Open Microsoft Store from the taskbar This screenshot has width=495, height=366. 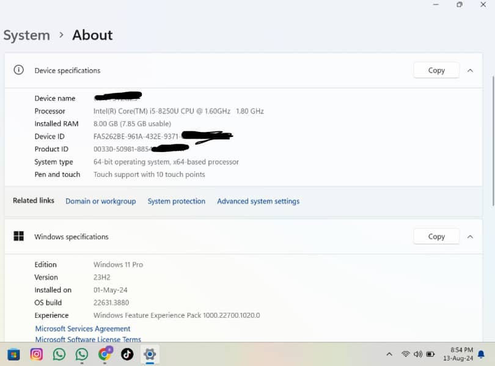(13, 354)
